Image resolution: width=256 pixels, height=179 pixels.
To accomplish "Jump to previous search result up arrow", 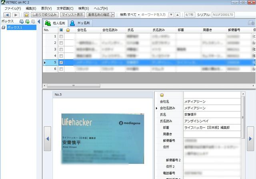I will click(178, 15).
